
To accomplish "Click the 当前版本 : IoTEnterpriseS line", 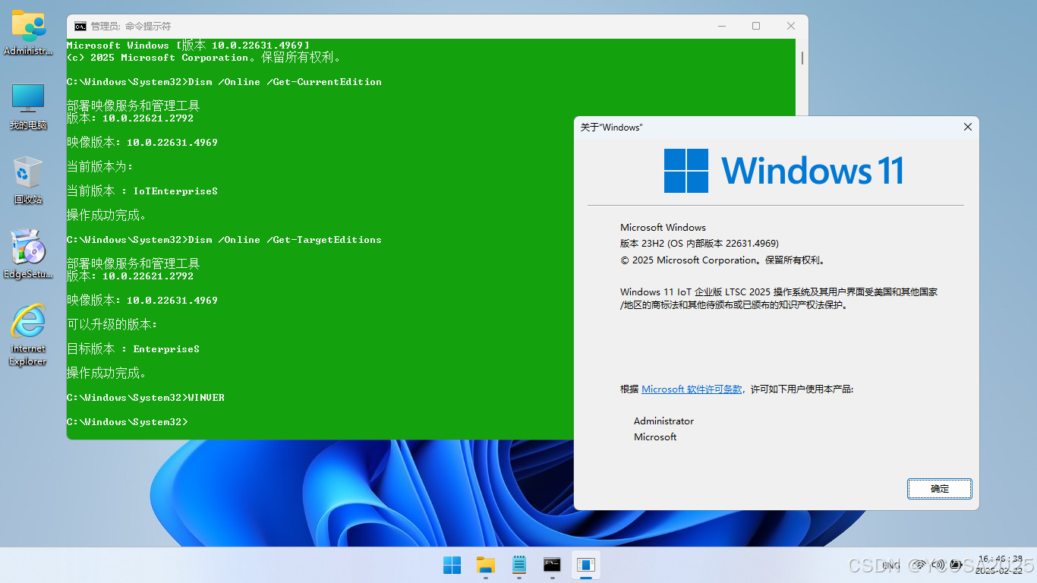I will [142, 191].
